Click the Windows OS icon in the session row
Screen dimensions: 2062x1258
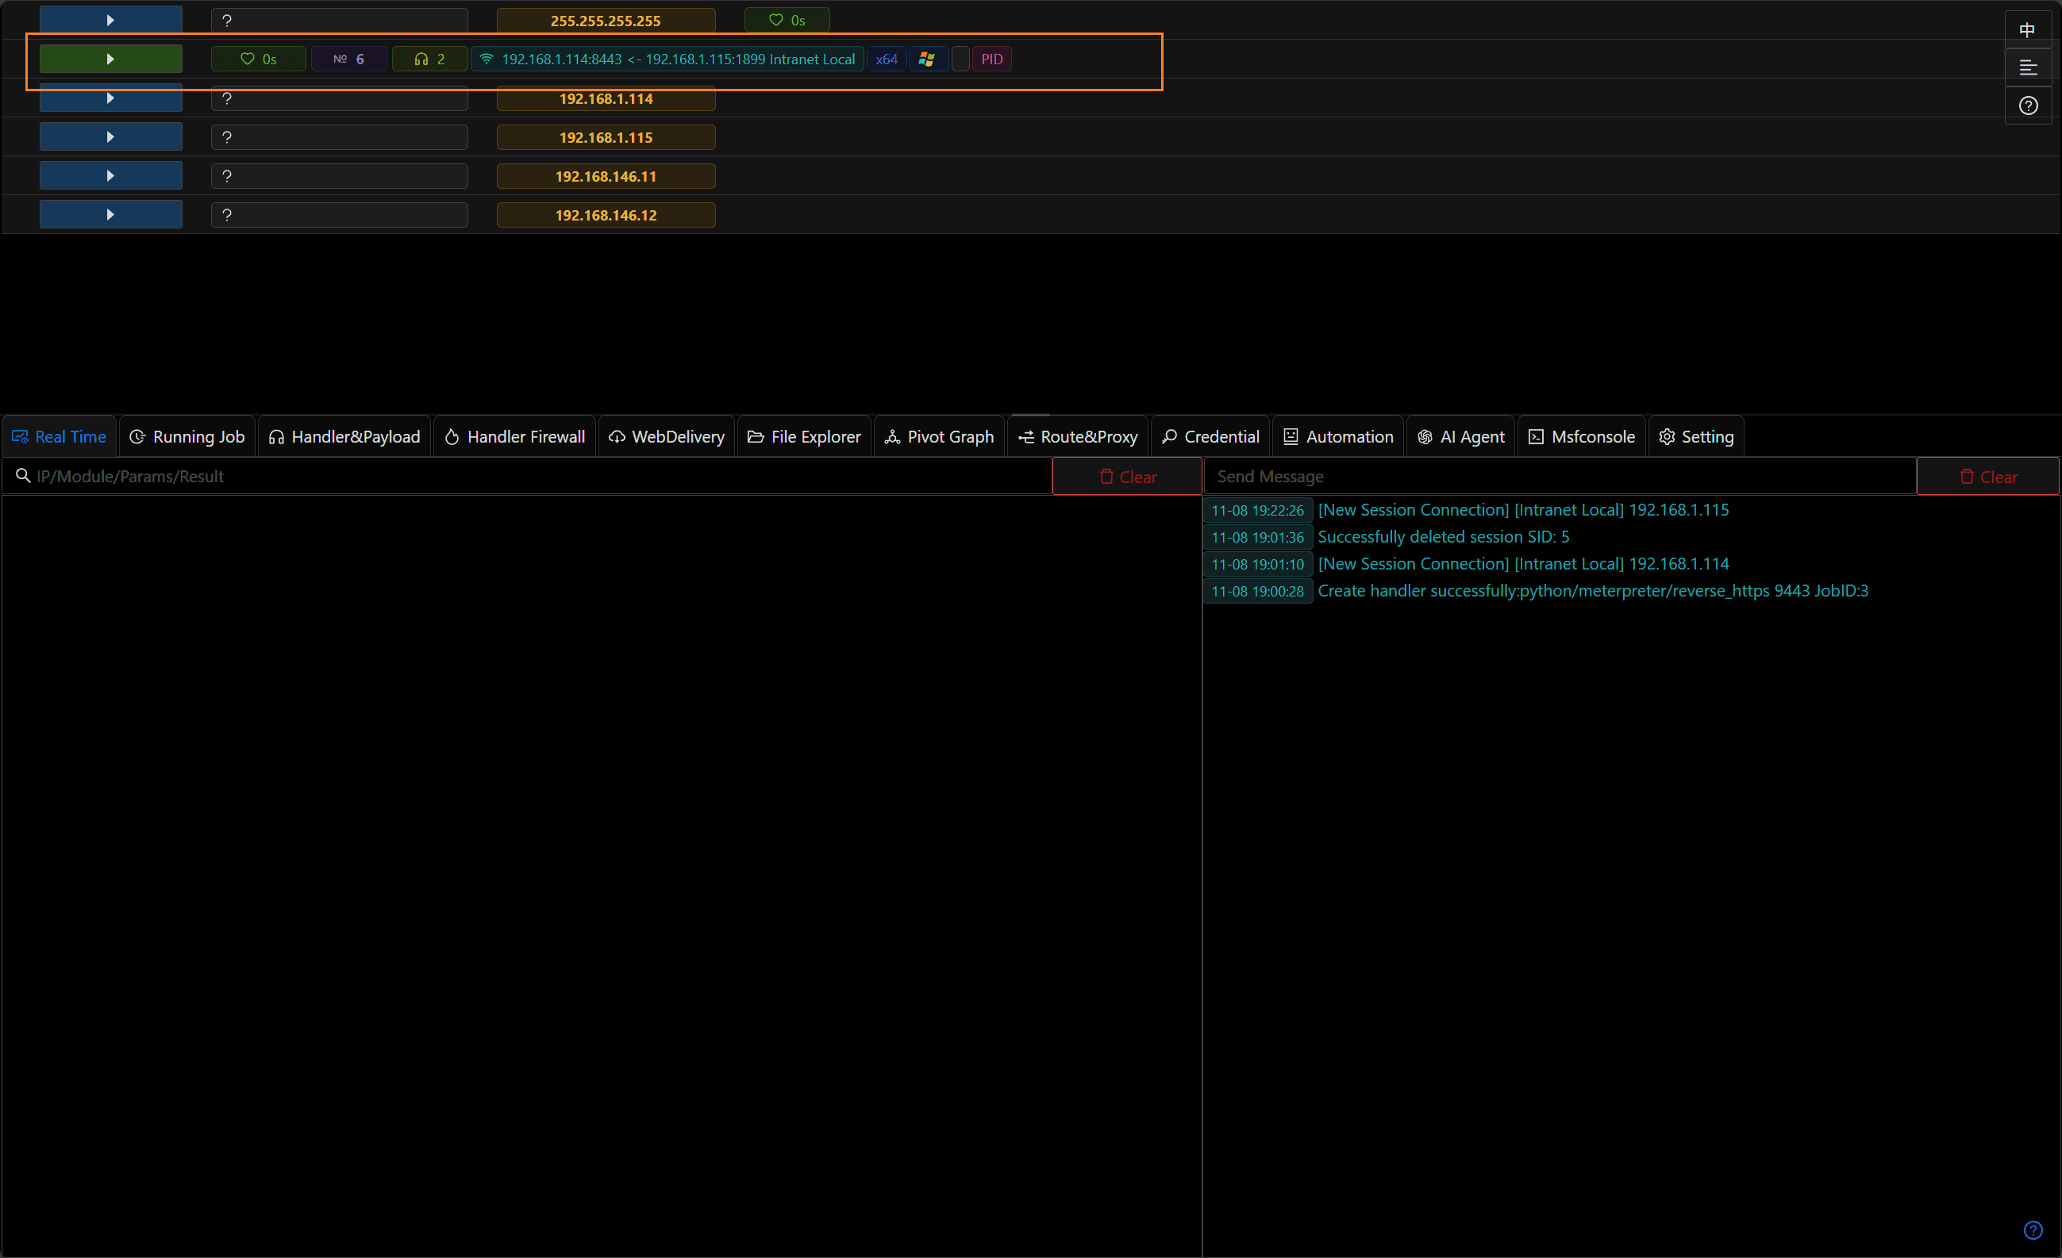(926, 59)
